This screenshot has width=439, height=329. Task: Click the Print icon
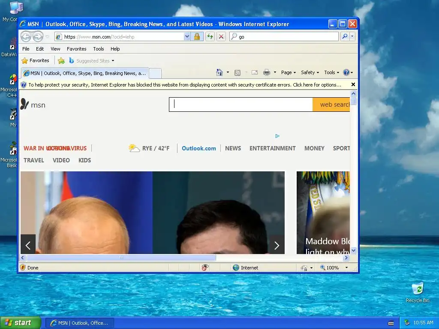pyautogui.click(x=267, y=73)
